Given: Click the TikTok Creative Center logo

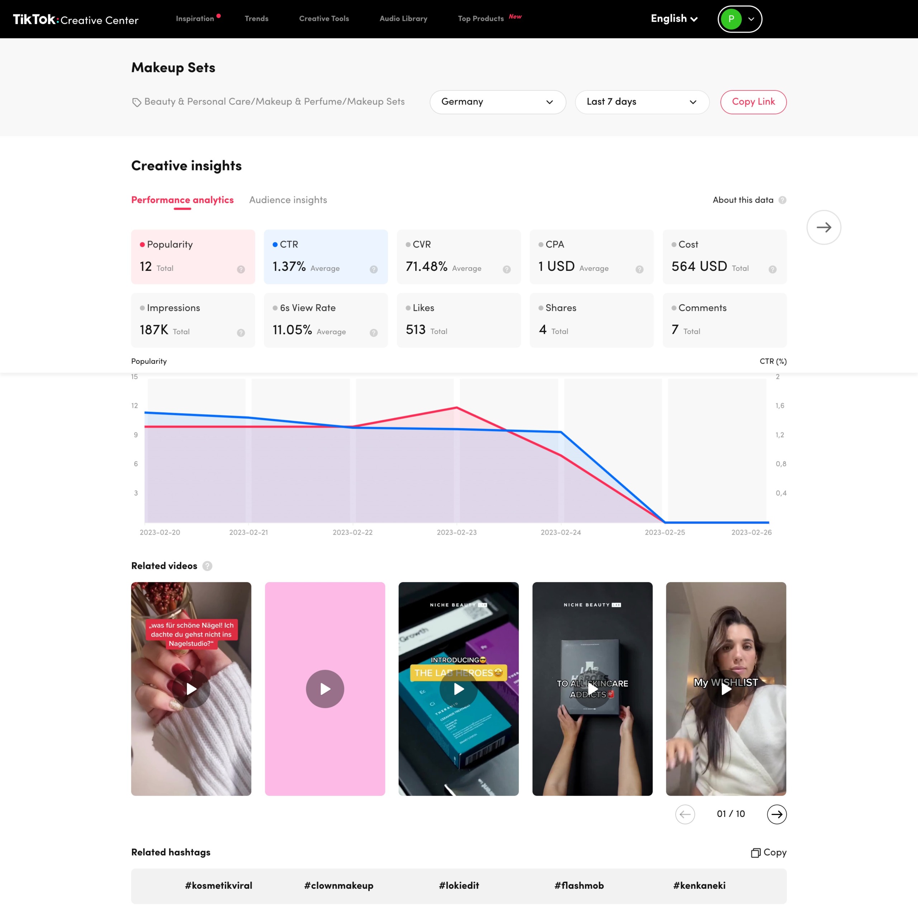Looking at the screenshot, I should [x=76, y=19].
